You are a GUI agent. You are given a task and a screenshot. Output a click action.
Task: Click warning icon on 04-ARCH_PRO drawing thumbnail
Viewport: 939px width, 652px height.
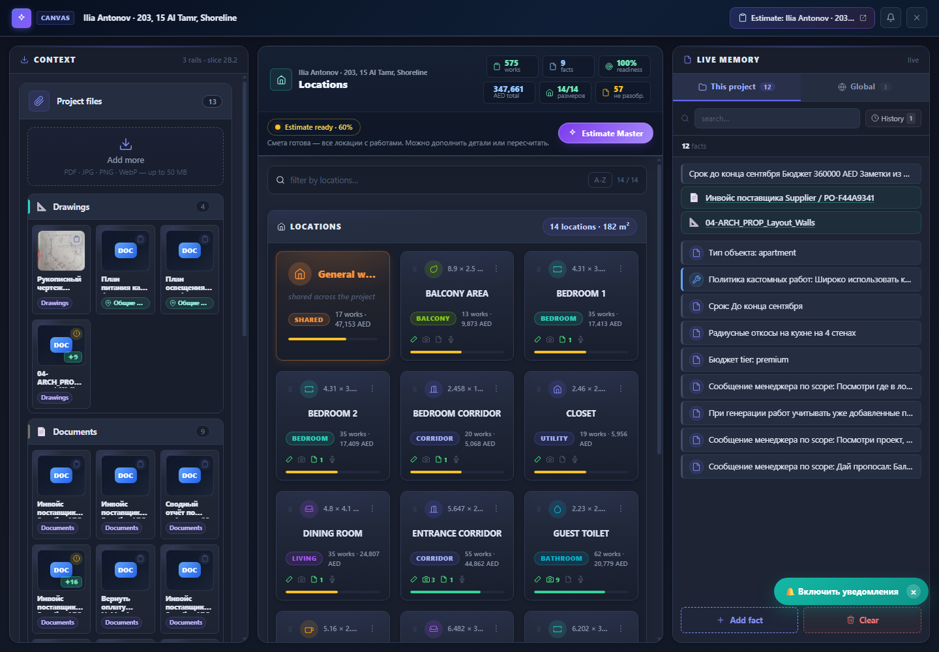click(x=76, y=334)
